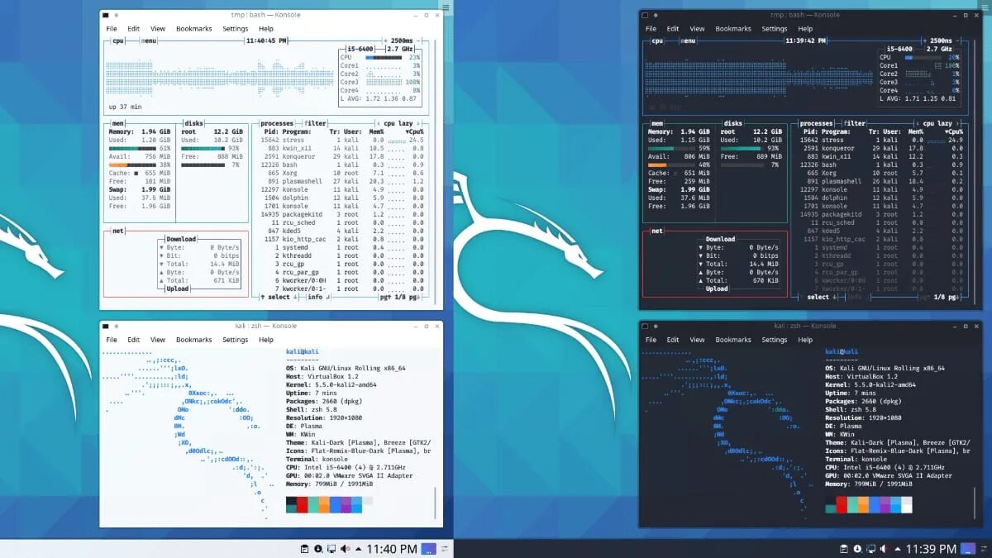992x558 pixels.
Task: Select the systemd process row in light bpytop
Action: [341, 247]
